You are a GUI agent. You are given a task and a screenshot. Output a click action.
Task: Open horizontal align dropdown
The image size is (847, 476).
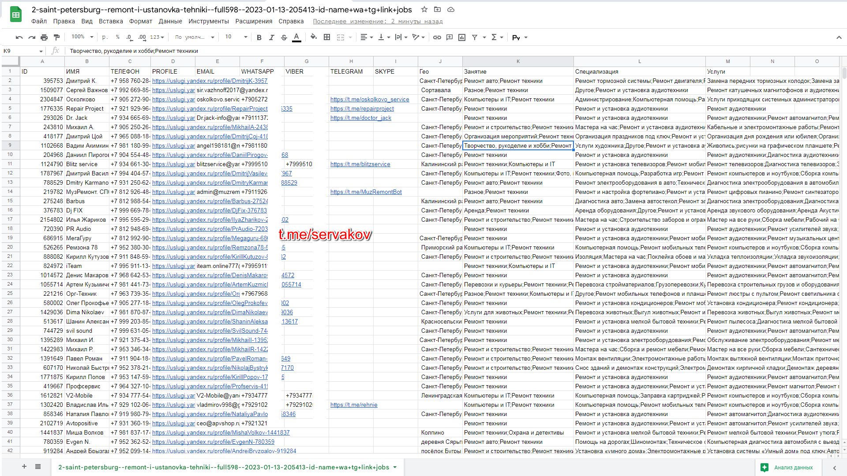(x=367, y=37)
